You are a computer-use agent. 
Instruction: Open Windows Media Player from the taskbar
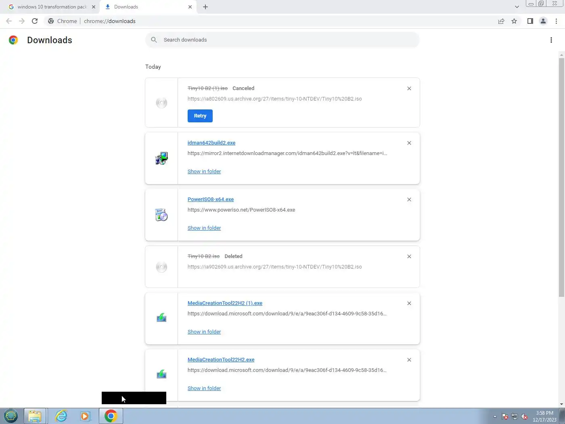(85, 416)
